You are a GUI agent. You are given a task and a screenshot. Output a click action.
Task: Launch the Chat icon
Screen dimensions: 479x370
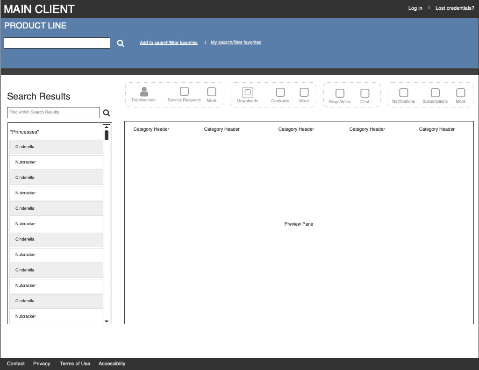click(x=365, y=93)
